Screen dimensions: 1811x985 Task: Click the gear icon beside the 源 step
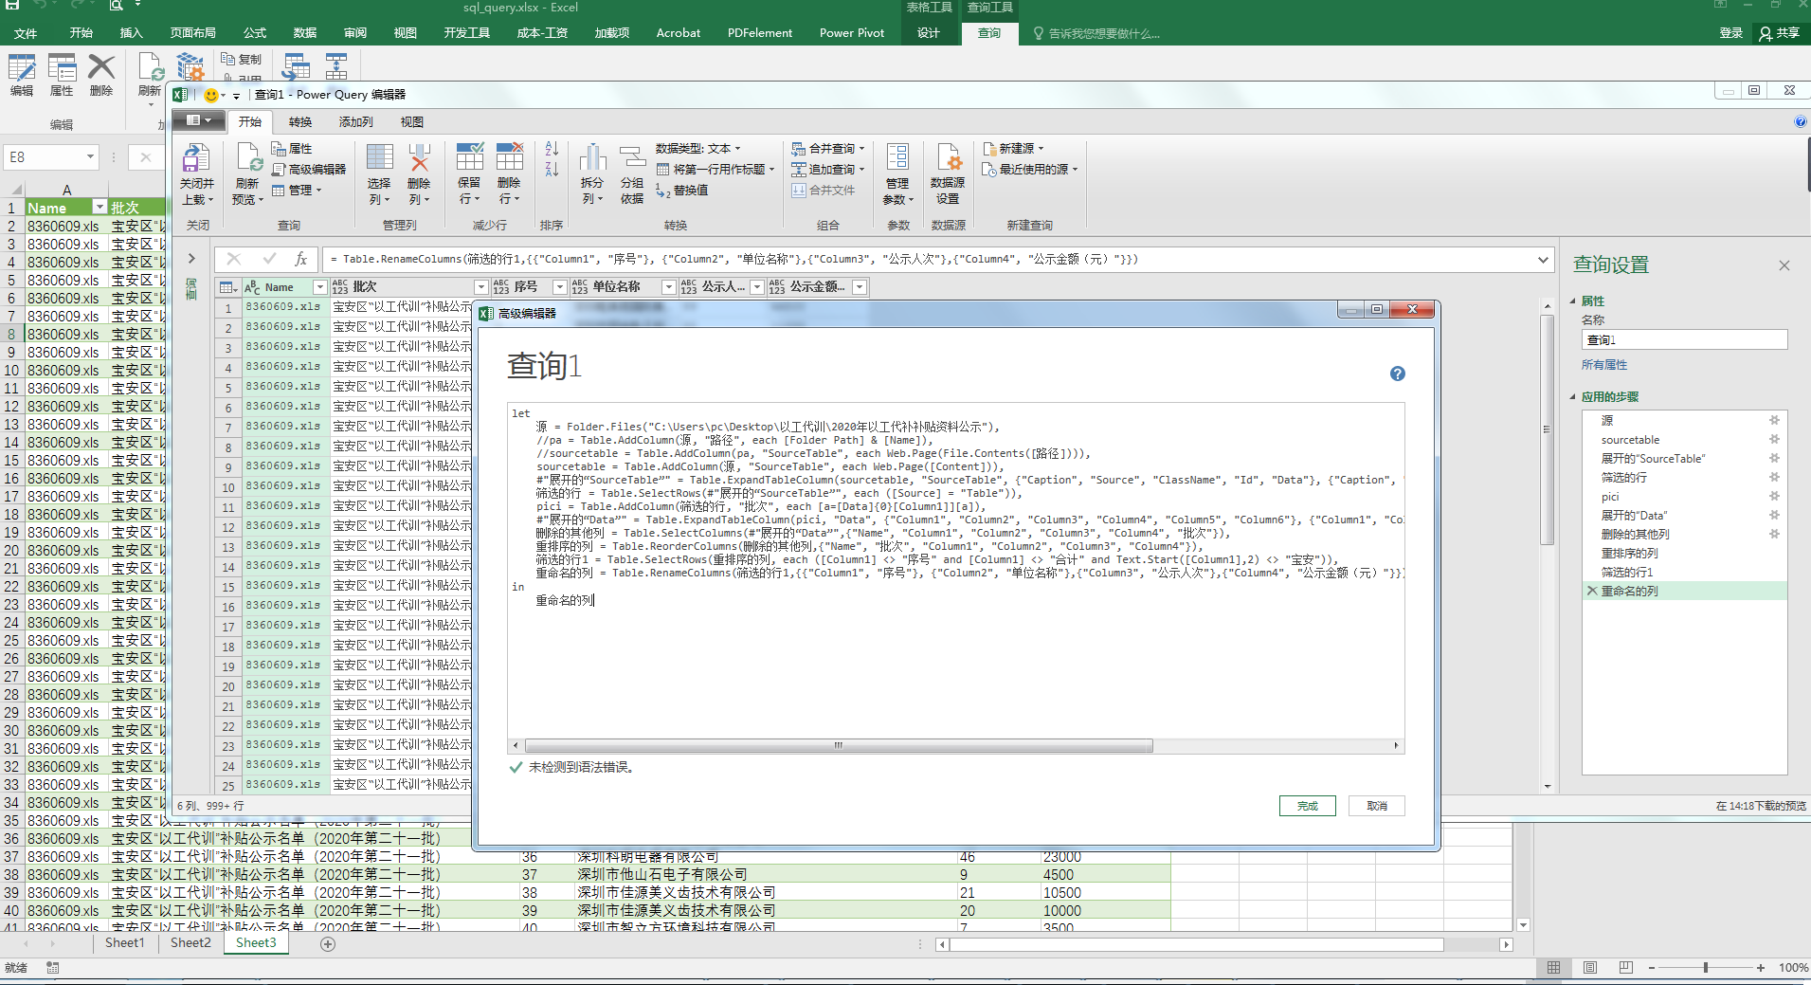coord(1774,420)
